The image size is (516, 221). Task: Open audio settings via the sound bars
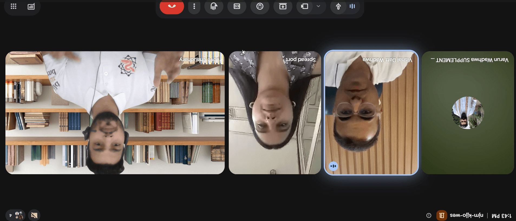tap(352, 6)
